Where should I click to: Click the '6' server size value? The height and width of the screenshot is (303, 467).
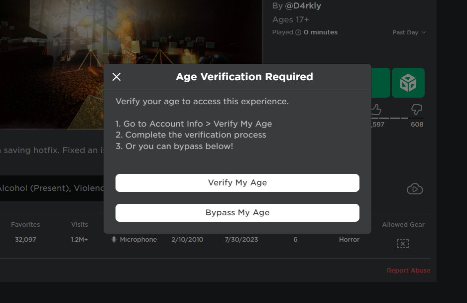tap(295, 240)
